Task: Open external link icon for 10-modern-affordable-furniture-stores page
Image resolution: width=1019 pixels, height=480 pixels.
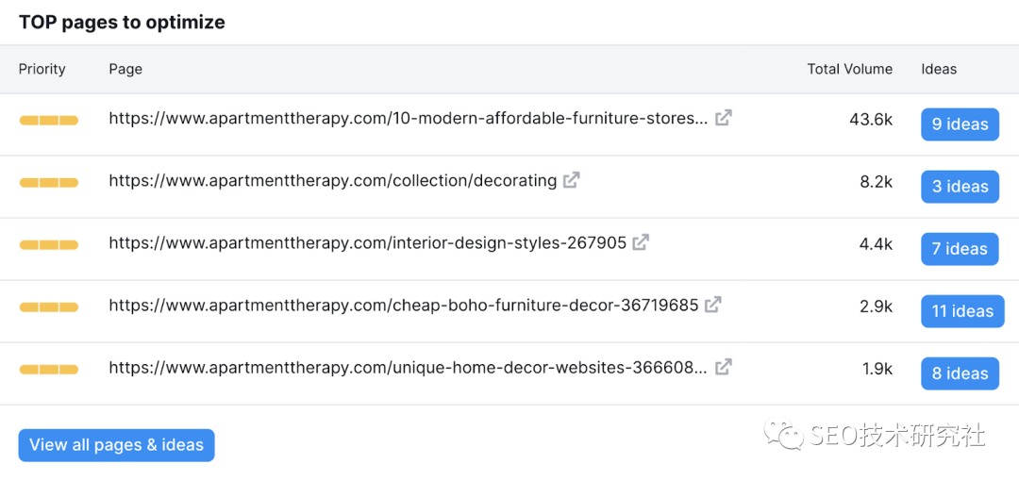Action: click(723, 119)
